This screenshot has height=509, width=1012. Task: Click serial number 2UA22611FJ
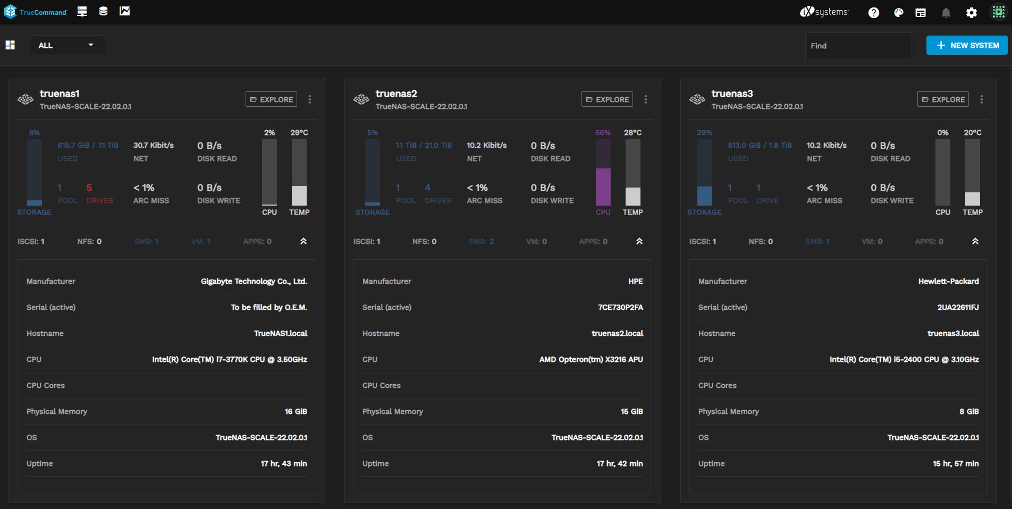pos(958,307)
